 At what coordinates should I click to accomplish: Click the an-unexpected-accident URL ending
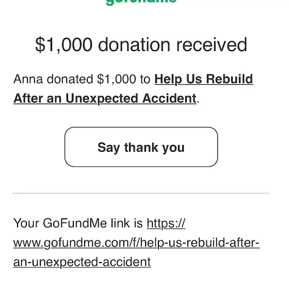coord(82,262)
